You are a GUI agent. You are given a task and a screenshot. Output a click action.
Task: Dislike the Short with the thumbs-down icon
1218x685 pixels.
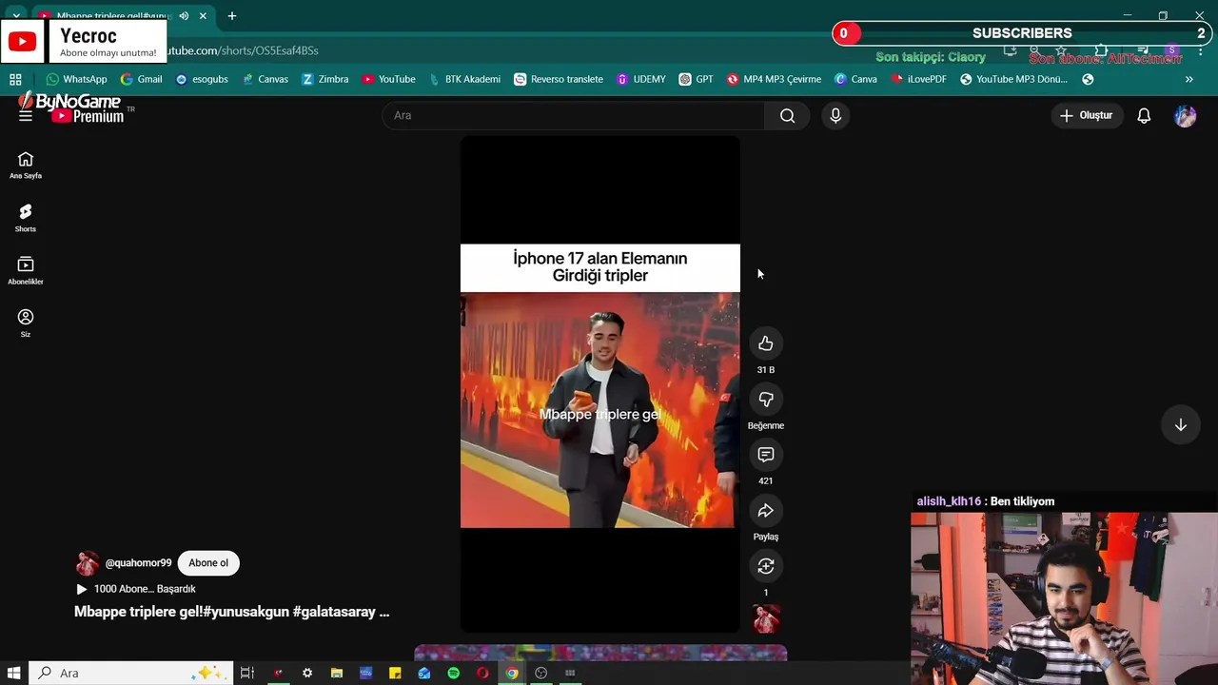[x=766, y=400]
